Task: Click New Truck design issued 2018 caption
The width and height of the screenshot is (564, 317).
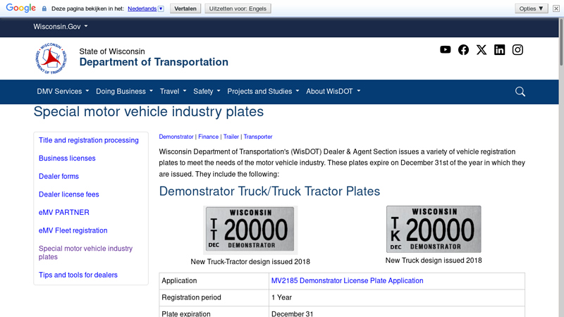Action: 434,260
